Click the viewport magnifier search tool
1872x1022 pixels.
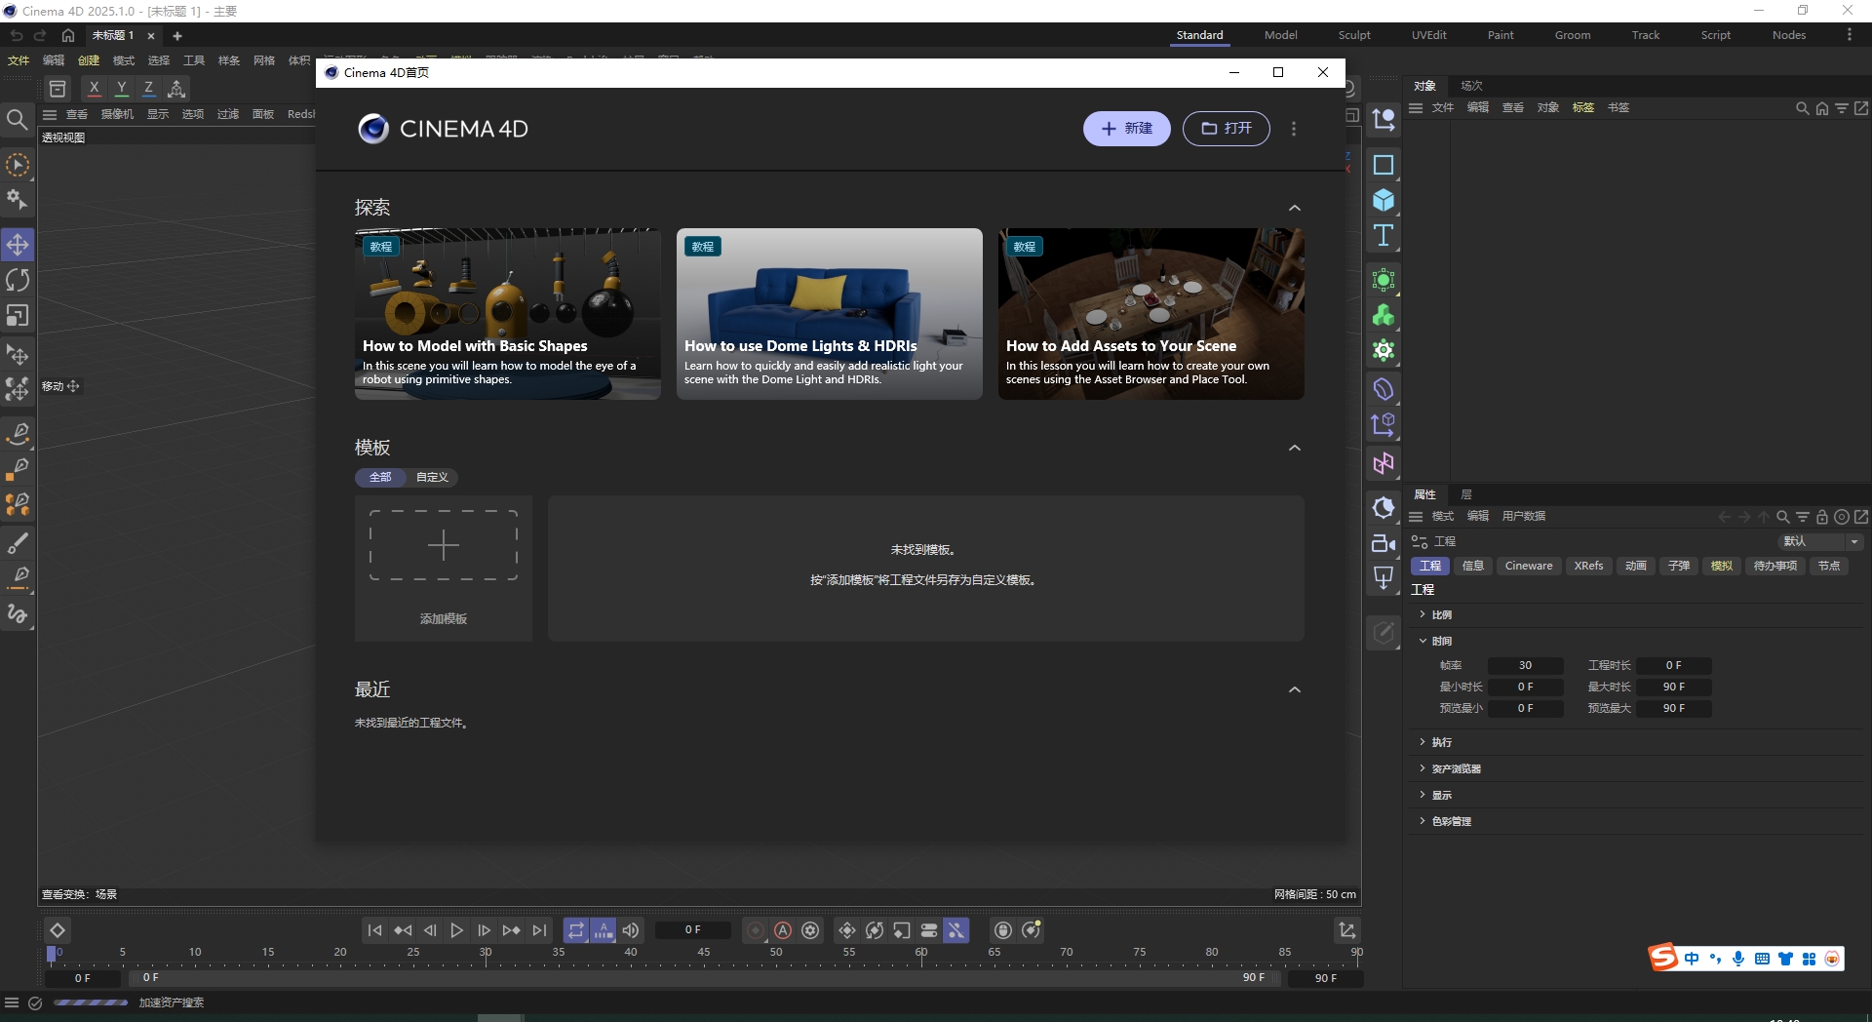click(x=18, y=119)
